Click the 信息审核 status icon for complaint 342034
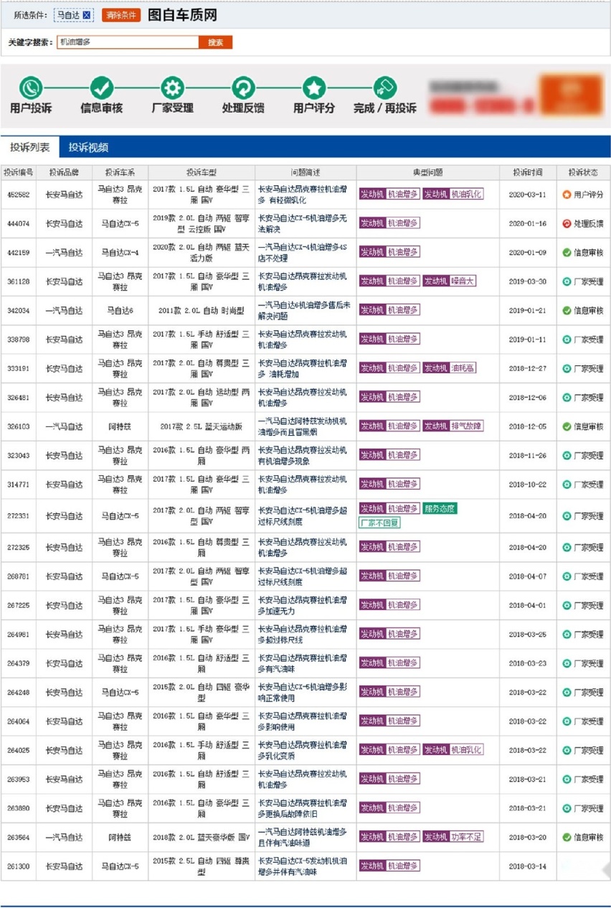The width and height of the screenshot is (611, 908). pos(567,310)
